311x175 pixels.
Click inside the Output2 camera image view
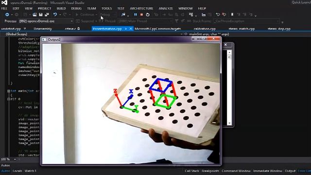click(131, 104)
